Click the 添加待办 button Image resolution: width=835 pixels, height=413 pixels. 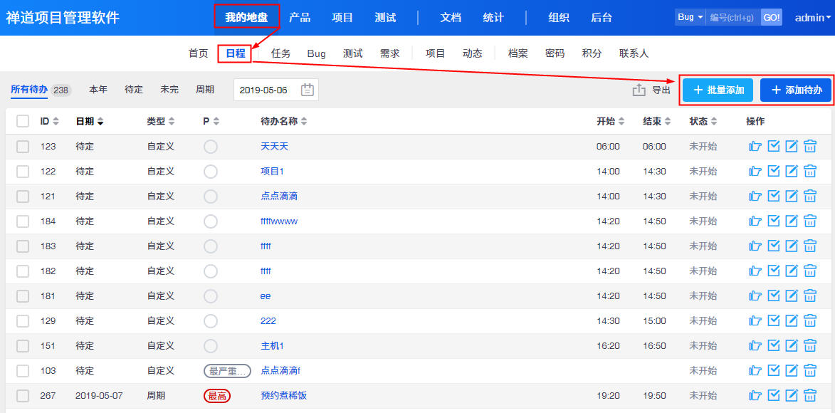click(x=796, y=90)
